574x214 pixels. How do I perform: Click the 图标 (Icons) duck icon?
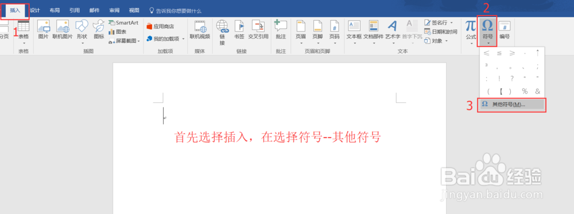click(x=99, y=30)
